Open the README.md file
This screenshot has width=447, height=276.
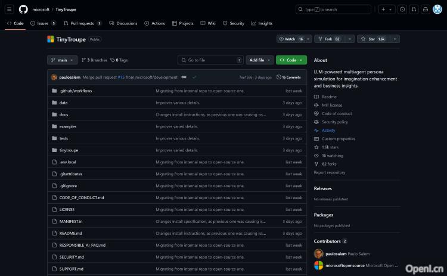[x=70, y=233]
